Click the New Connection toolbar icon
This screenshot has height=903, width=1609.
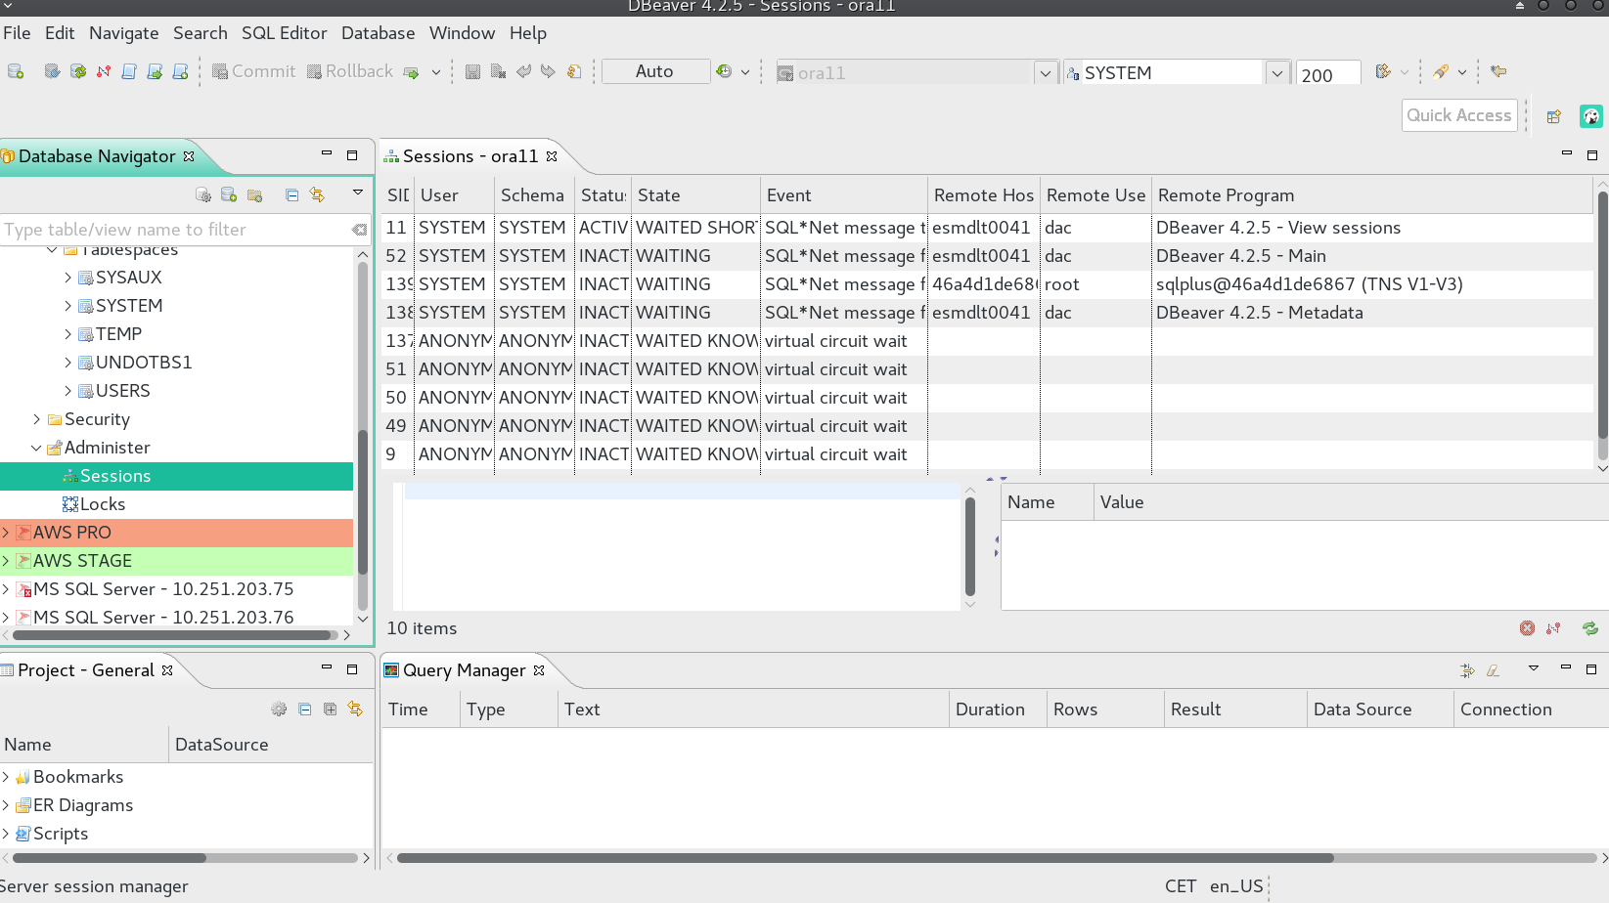16,71
